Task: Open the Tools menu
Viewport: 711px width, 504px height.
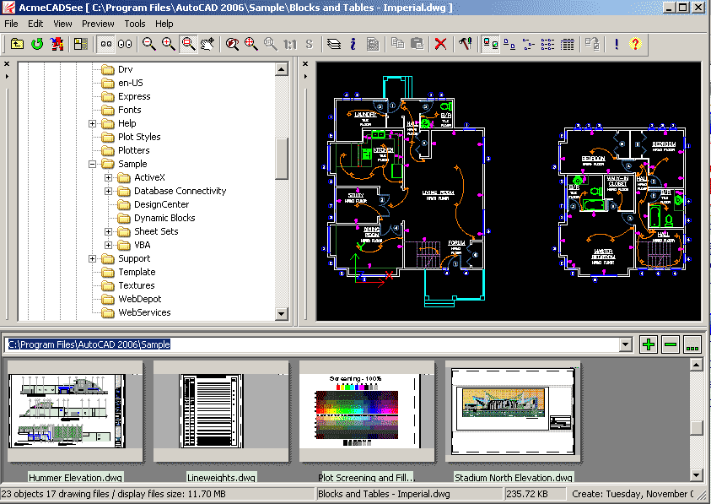Action: [135, 24]
